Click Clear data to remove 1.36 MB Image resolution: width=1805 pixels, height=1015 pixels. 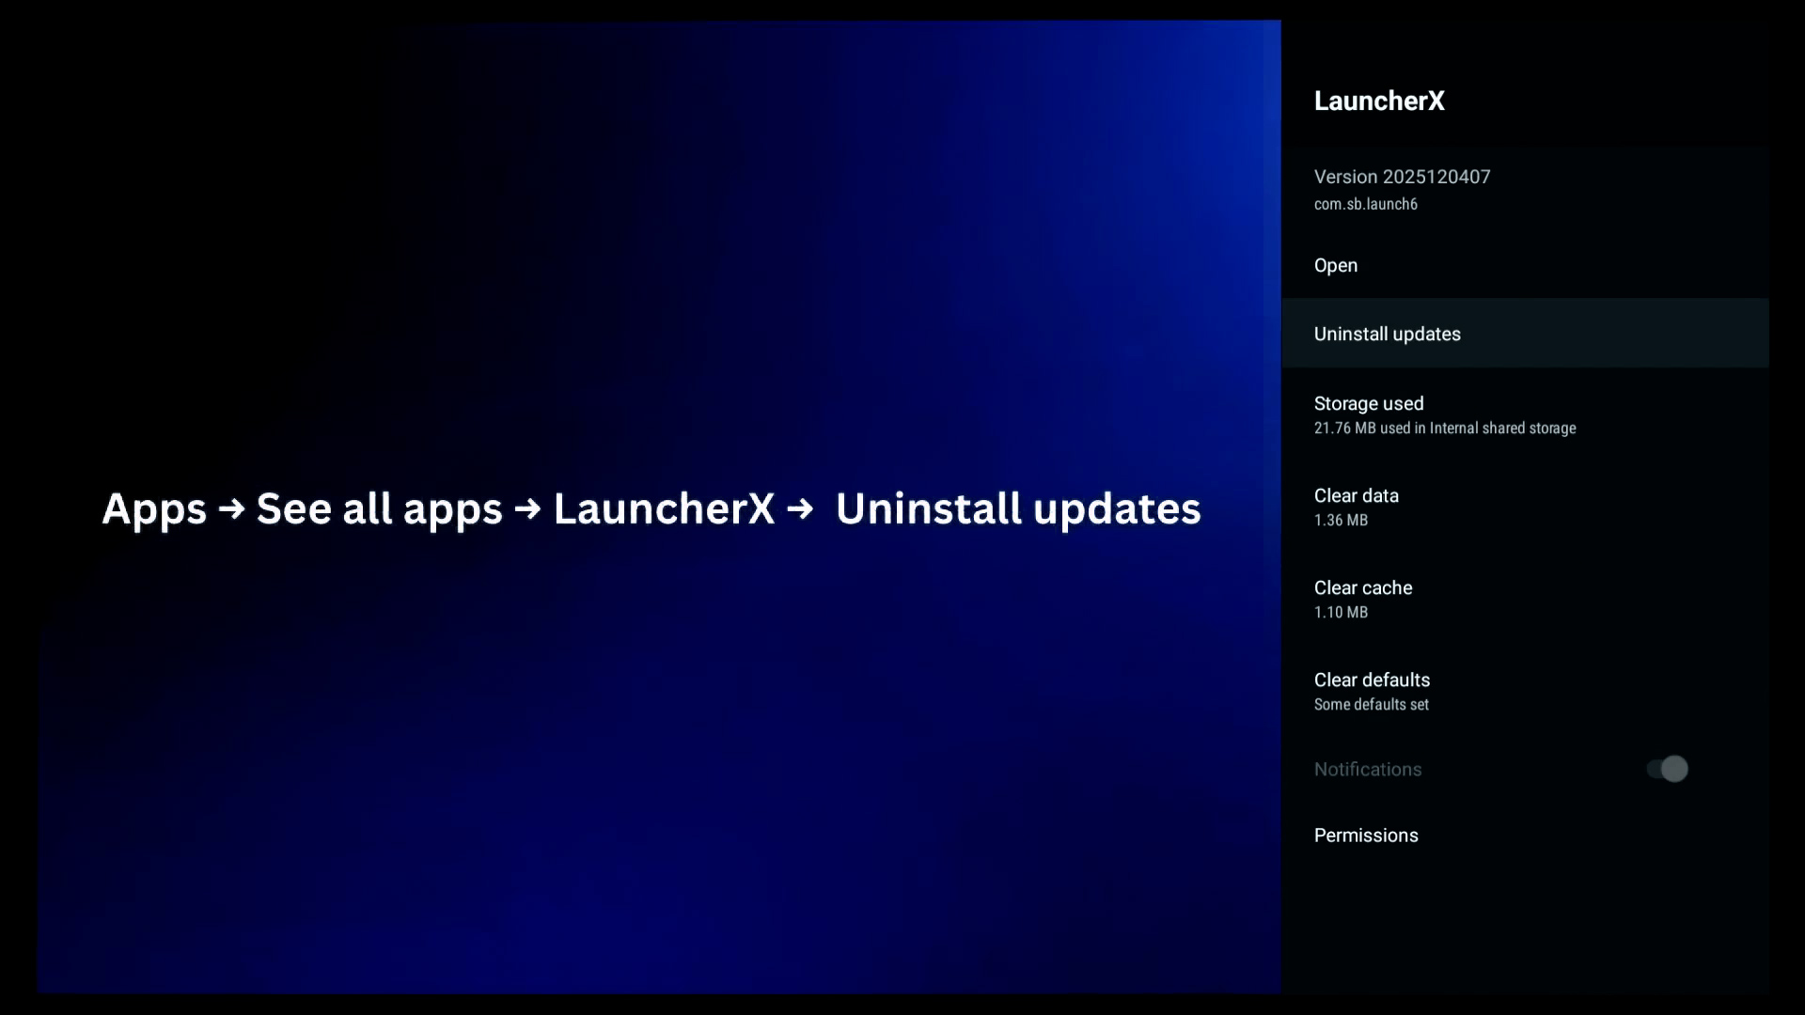click(1356, 506)
